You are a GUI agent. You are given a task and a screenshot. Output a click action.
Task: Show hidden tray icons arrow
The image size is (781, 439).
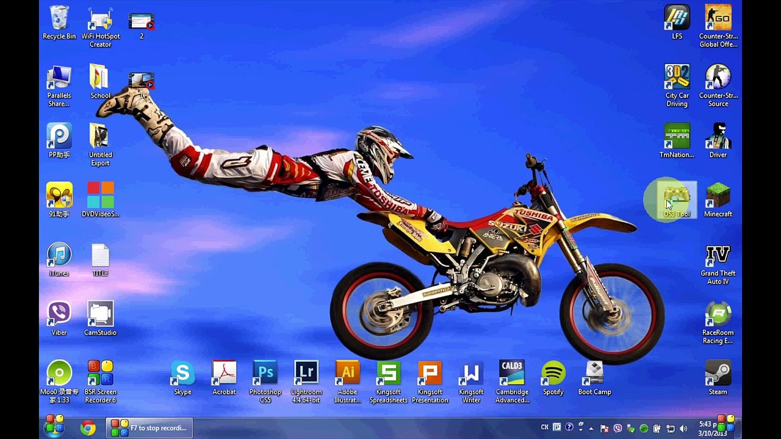[x=591, y=429]
